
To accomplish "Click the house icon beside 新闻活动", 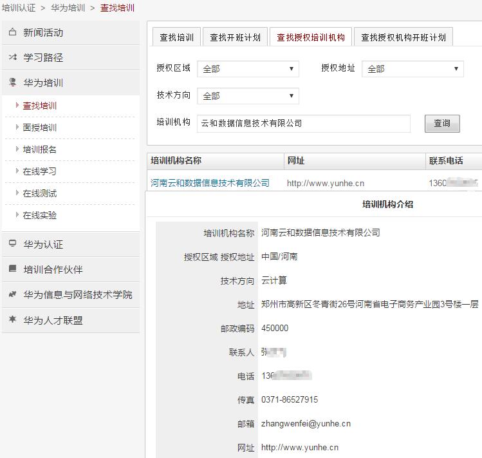I will click(13, 32).
